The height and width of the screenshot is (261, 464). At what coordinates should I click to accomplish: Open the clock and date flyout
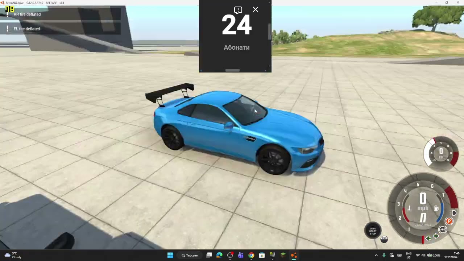point(452,255)
